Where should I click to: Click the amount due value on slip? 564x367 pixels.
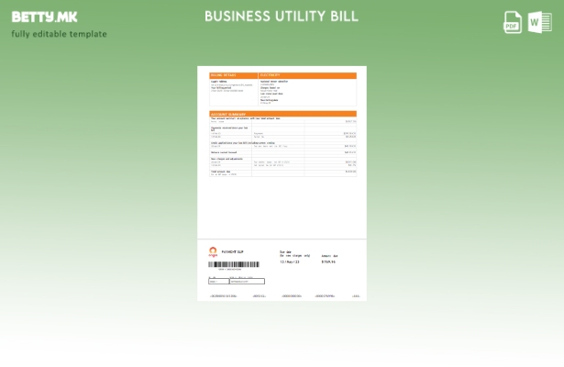point(328,261)
